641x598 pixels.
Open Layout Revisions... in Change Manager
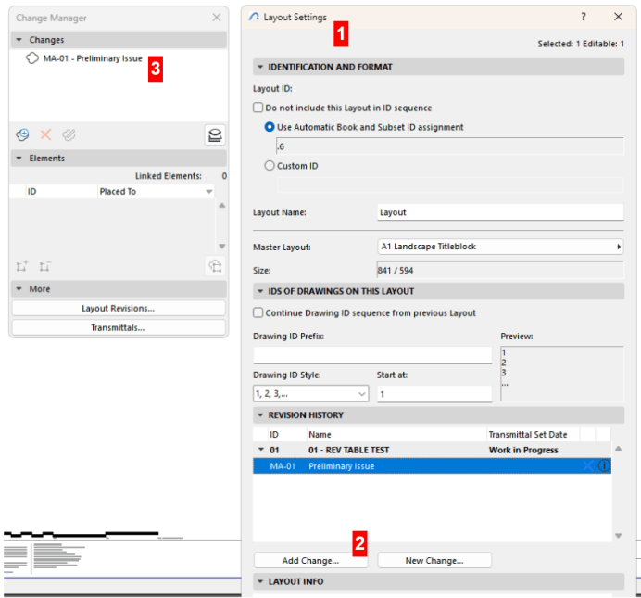pos(118,309)
